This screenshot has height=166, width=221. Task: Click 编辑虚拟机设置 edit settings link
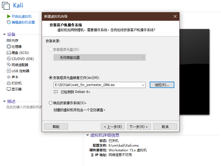point(23,22)
